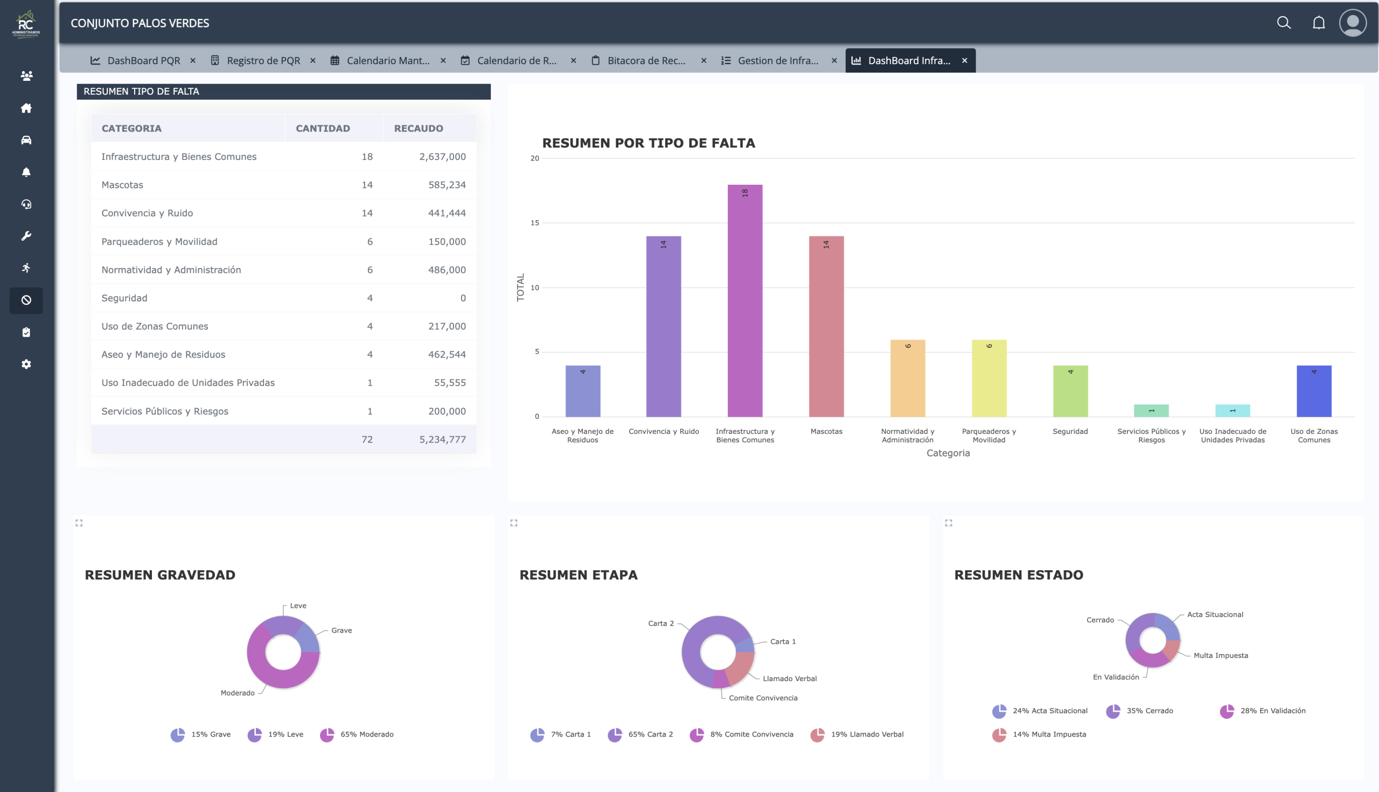Open the settings gear sidebar icon
This screenshot has width=1379, height=792.
(26, 364)
